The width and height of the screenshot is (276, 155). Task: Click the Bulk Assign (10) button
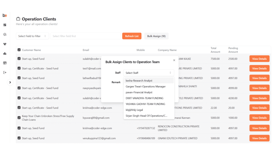click(156, 36)
